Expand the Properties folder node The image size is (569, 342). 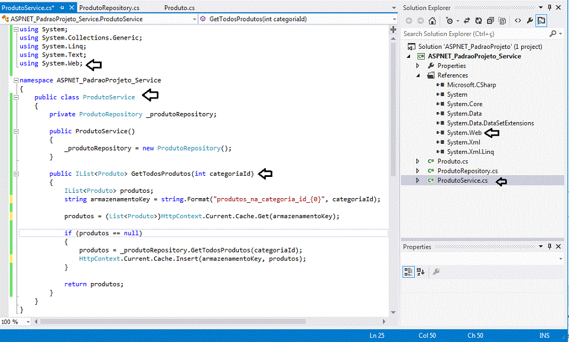(418, 65)
